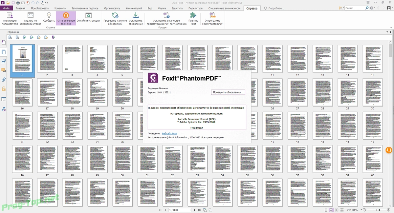The height and width of the screenshot is (213, 394).
Task: Click Проверить наличие обновлений in the ribbon
Action: pos(115,19)
